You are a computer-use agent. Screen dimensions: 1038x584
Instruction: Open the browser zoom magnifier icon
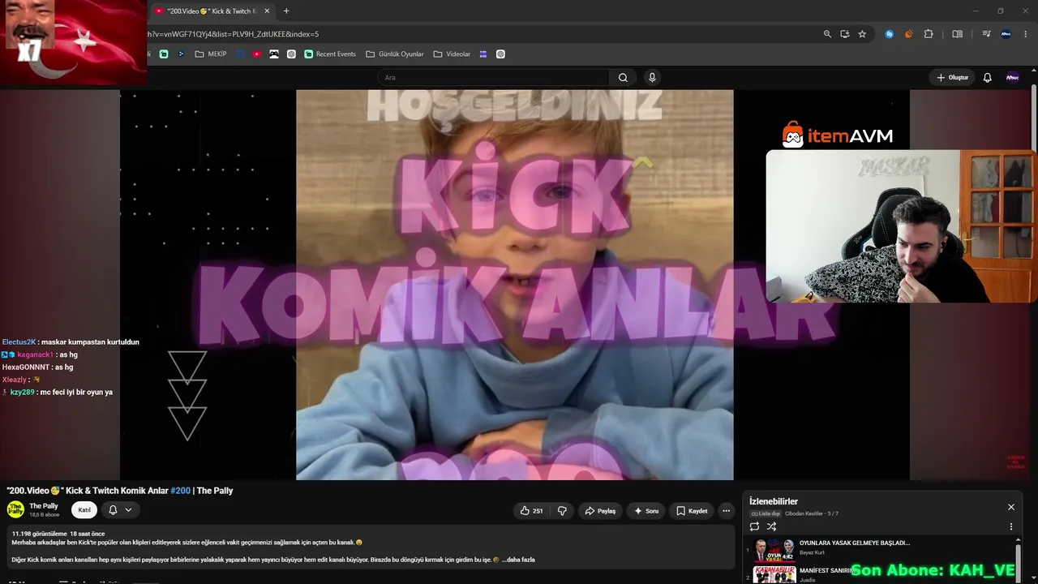(827, 34)
